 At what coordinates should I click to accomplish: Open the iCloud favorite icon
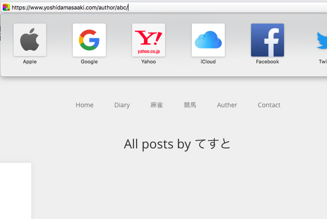208,40
